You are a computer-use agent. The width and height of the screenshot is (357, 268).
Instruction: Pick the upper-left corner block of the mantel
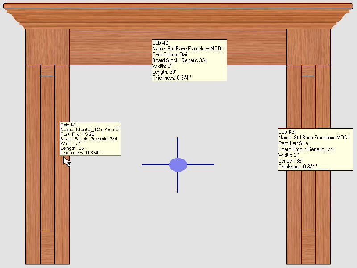(47, 47)
